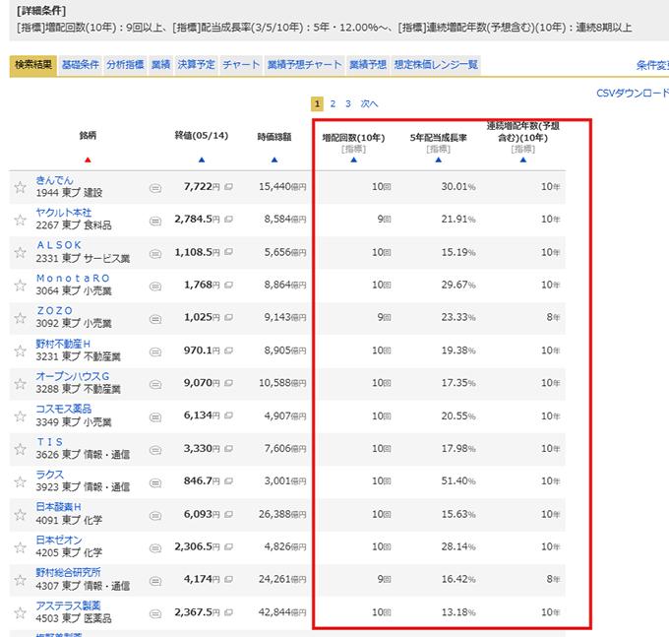This screenshot has width=669, height=637.
Task: Sort by 連続増配年数 column arrow
Action: pos(523,159)
